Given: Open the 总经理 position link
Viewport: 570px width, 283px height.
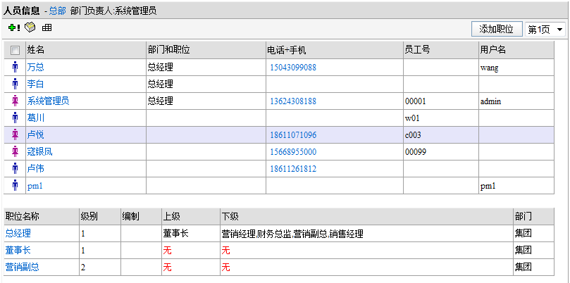Looking at the screenshot, I should tap(18, 233).
